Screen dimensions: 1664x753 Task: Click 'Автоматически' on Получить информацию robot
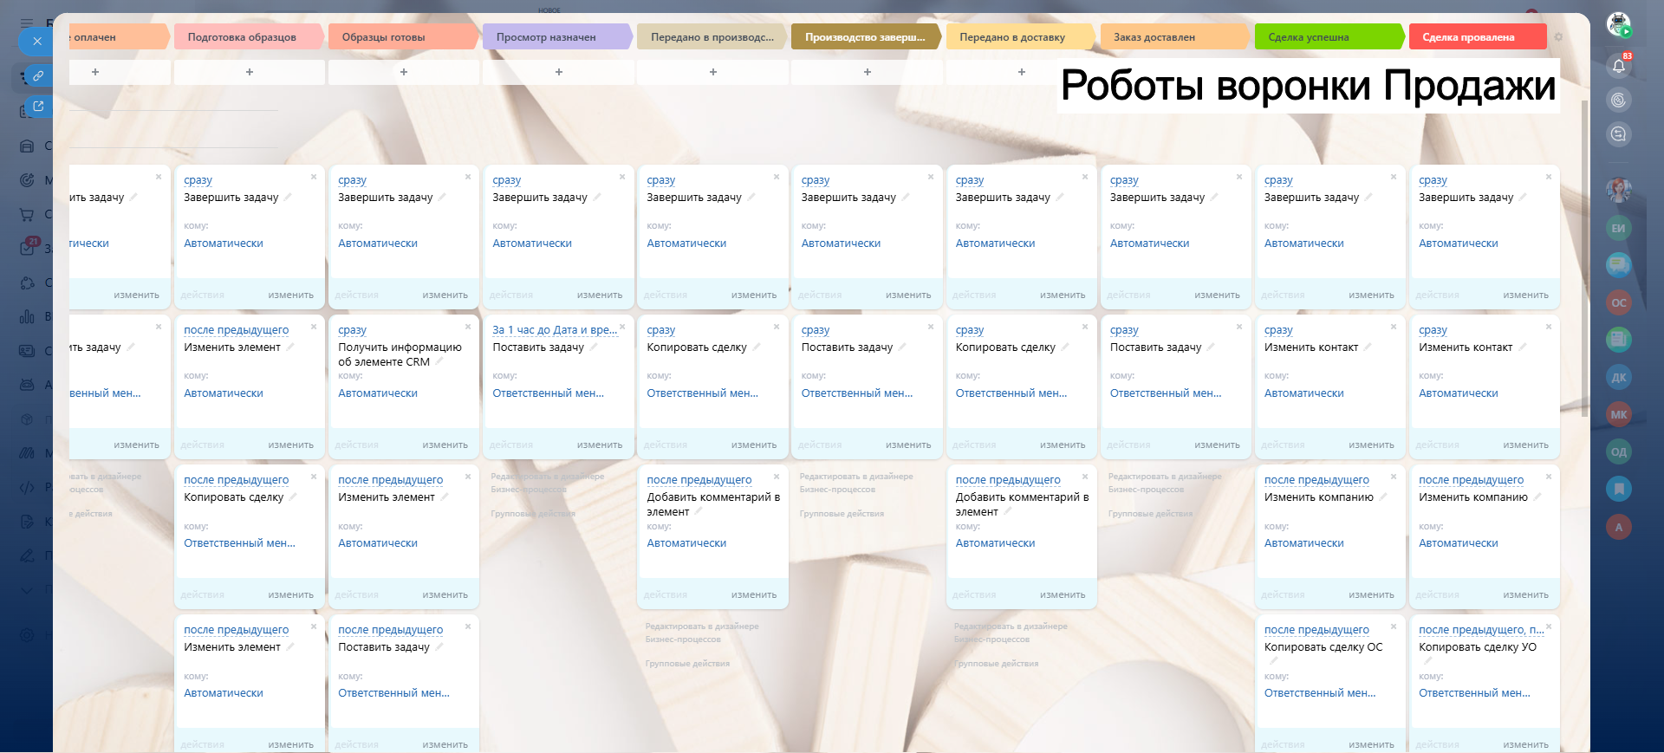coord(378,393)
